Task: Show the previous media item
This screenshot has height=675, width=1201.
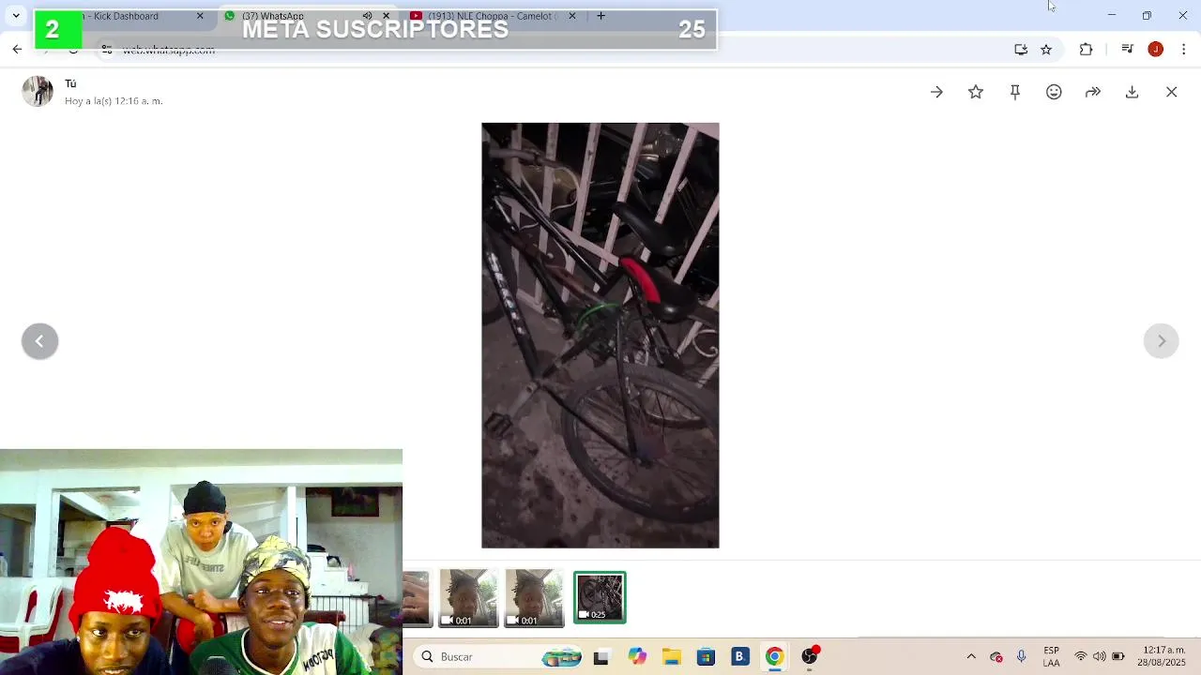Action: 39,341
